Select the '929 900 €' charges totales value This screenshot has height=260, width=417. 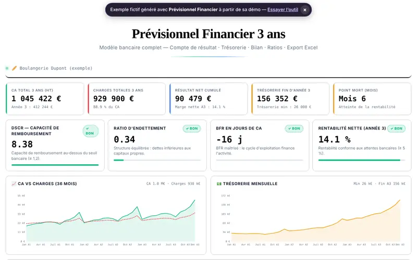[x=114, y=99]
